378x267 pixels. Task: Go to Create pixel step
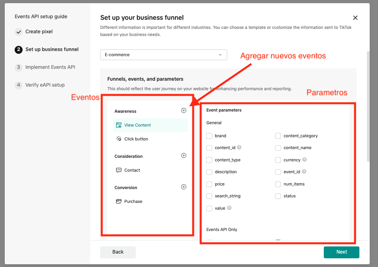(39, 32)
